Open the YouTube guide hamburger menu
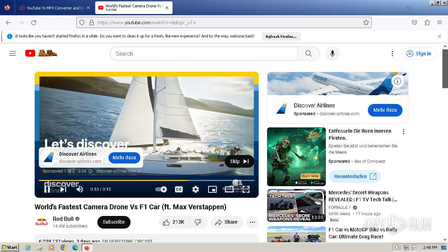448x252 pixels. (13, 54)
